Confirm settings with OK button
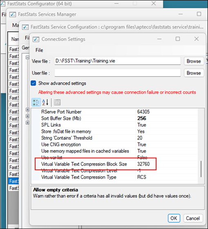Viewport: 208px width, 229px height. pyautogui.click(x=174, y=218)
